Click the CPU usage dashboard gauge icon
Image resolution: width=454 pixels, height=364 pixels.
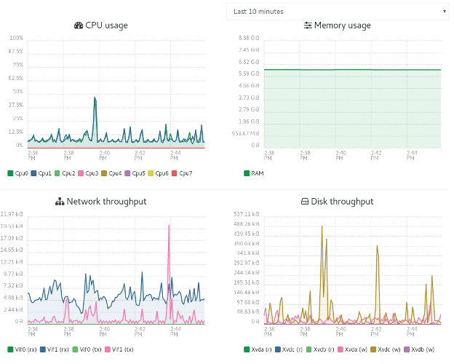pos(79,25)
